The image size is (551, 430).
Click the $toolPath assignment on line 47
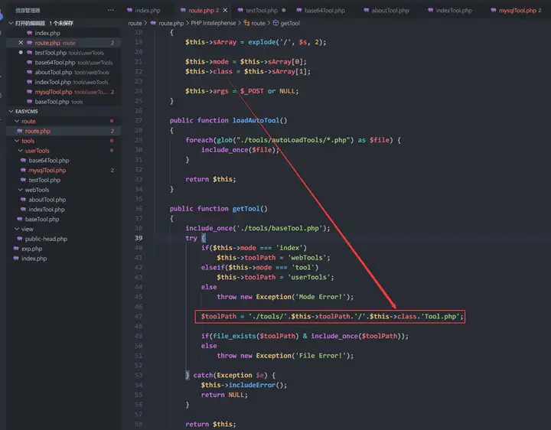click(x=331, y=317)
